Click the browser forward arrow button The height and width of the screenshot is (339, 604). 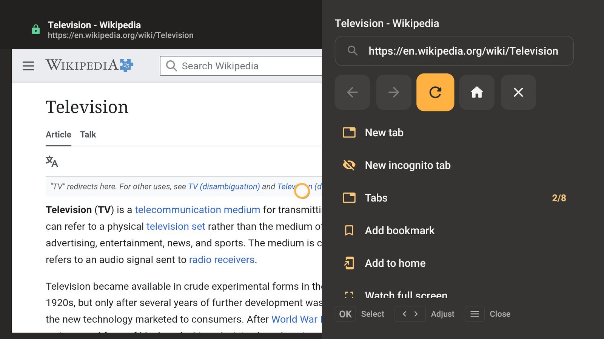click(394, 92)
